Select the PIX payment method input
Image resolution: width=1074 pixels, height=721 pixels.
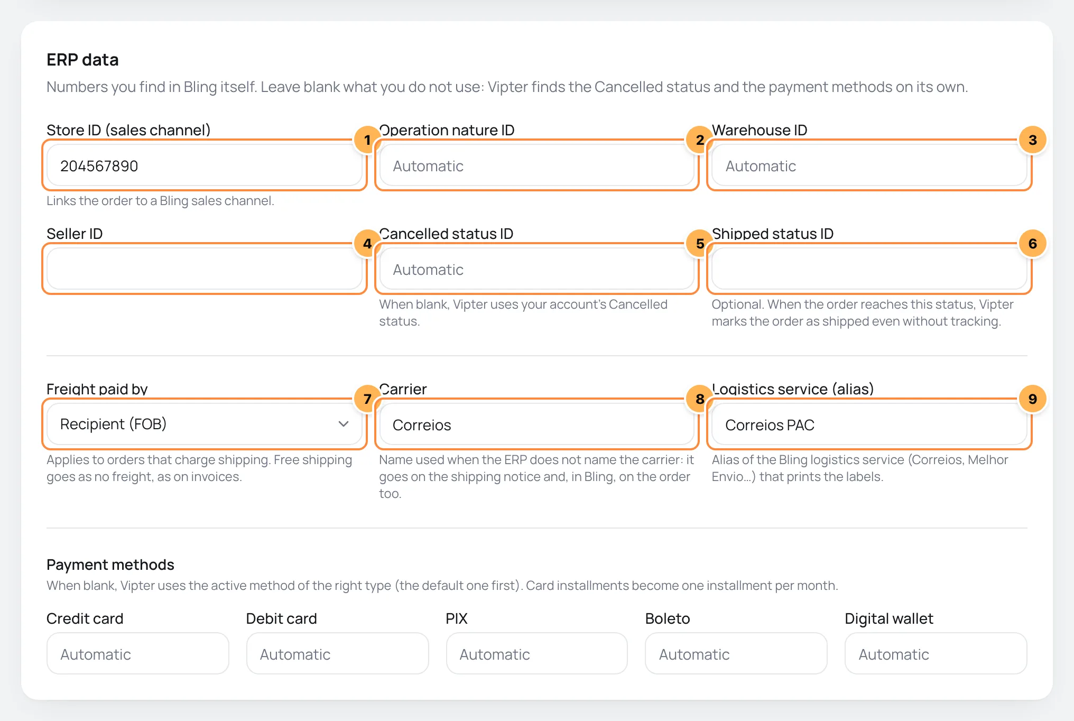click(537, 654)
